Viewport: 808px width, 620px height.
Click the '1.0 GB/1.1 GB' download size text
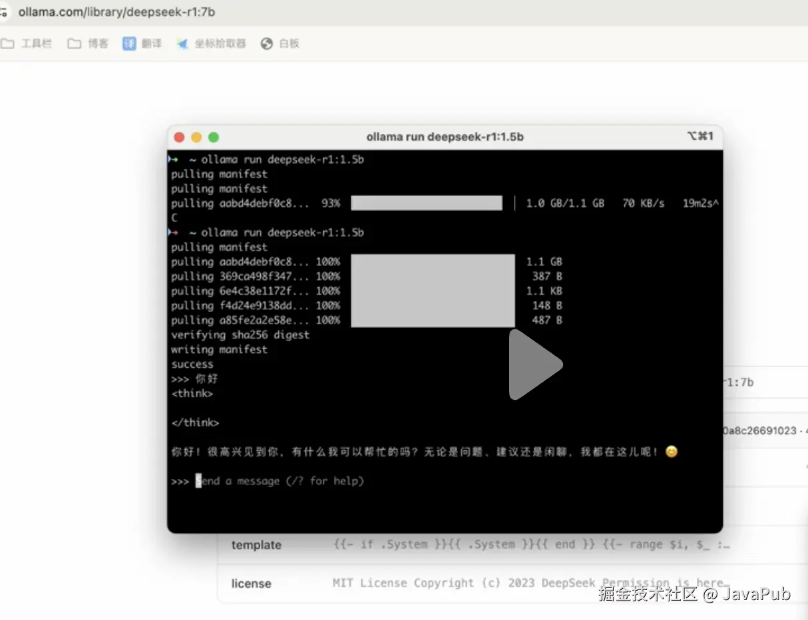click(565, 204)
